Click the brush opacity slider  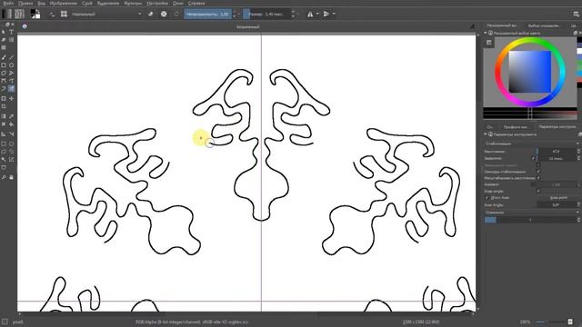[x=207, y=15]
